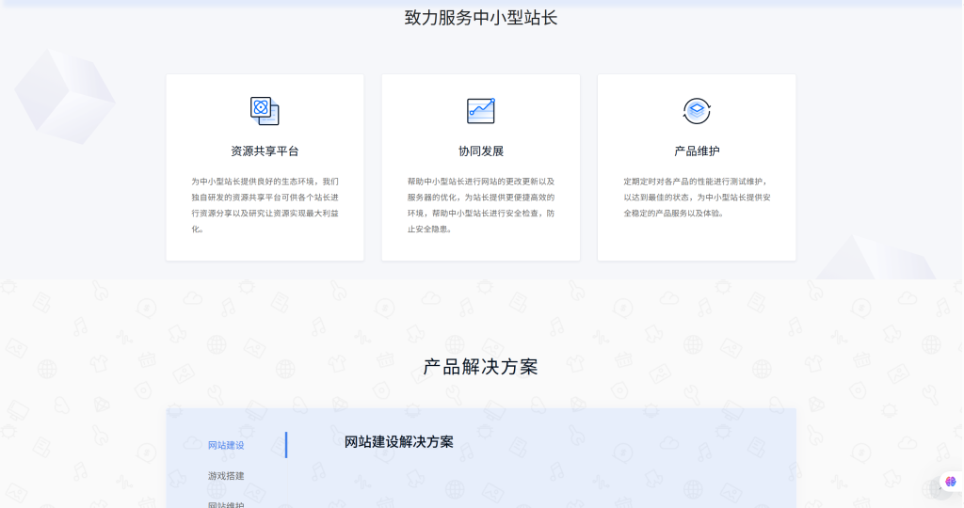Click the 资源共享平台 card title
The image size is (964, 508).
[265, 151]
